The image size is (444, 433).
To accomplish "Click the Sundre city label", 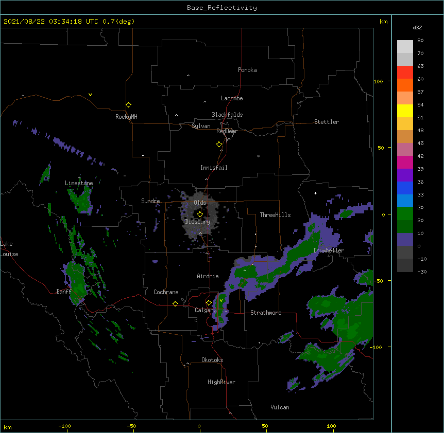I will [150, 201].
